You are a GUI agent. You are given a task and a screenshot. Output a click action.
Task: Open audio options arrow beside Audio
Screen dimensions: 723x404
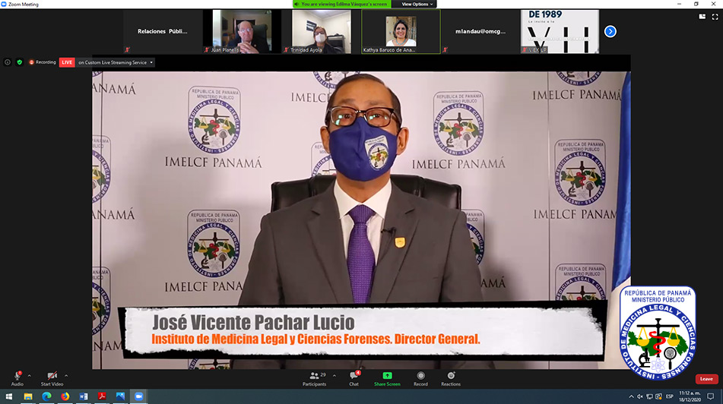pos(30,376)
